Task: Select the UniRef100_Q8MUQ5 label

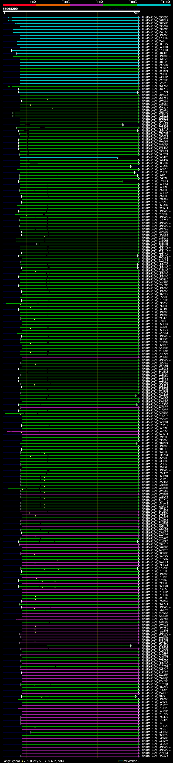Action: click(x=155, y=232)
